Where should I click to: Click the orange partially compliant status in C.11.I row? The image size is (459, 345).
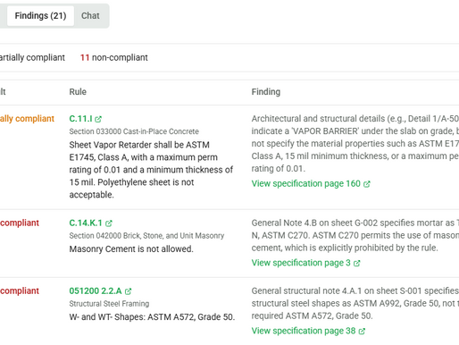pyautogui.click(x=27, y=119)
